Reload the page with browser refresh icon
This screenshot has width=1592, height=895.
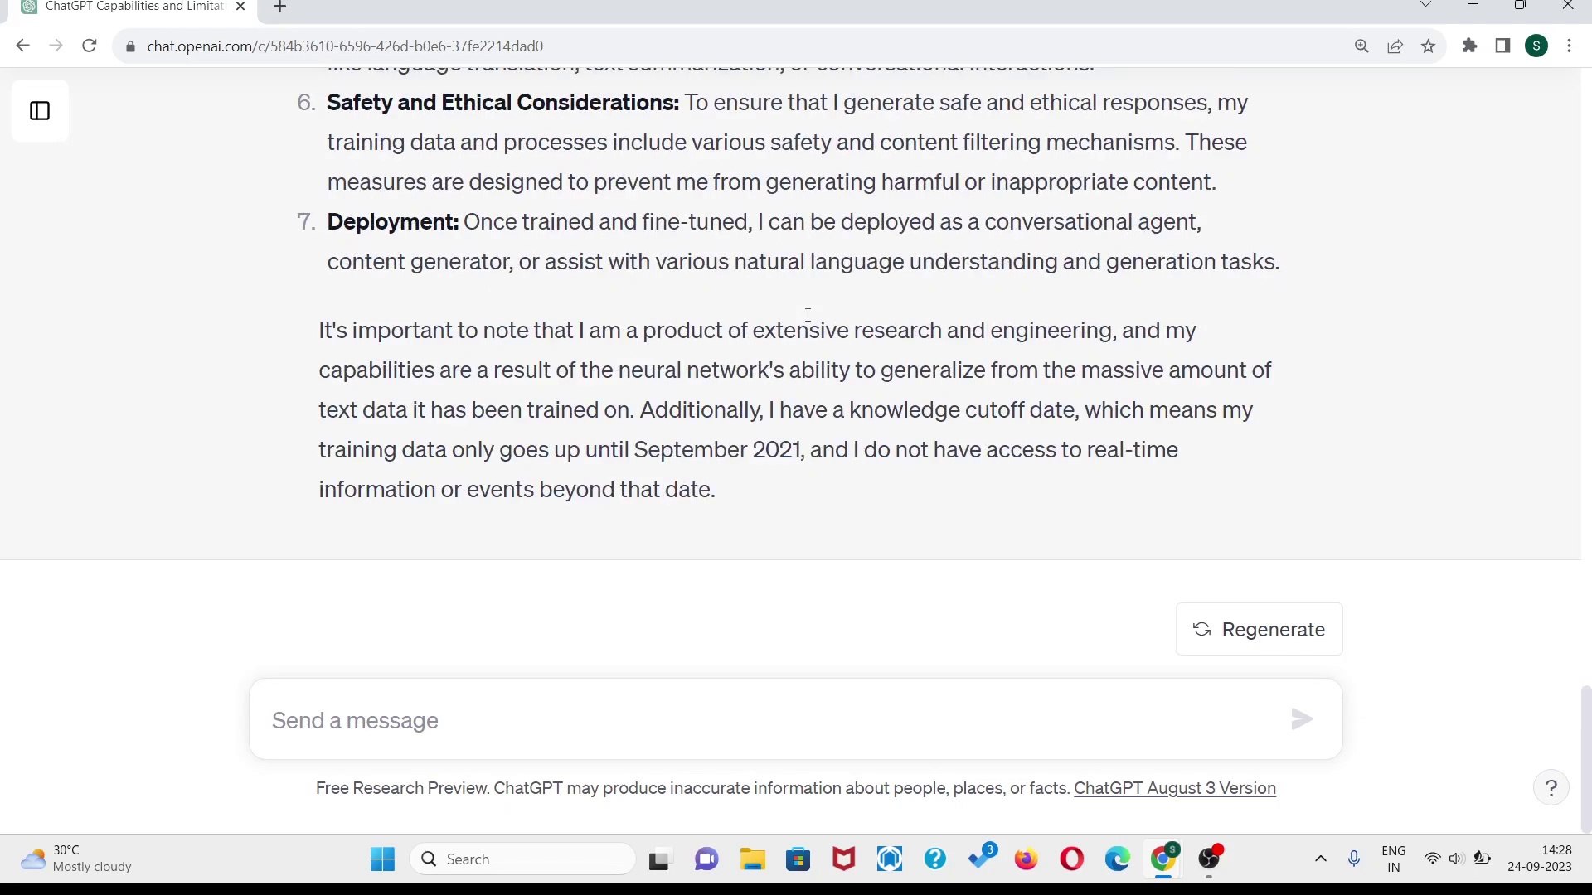click(x=90, y=46)
